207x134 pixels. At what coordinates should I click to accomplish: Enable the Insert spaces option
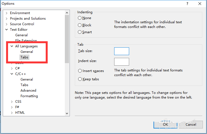[x=80, y=71]
